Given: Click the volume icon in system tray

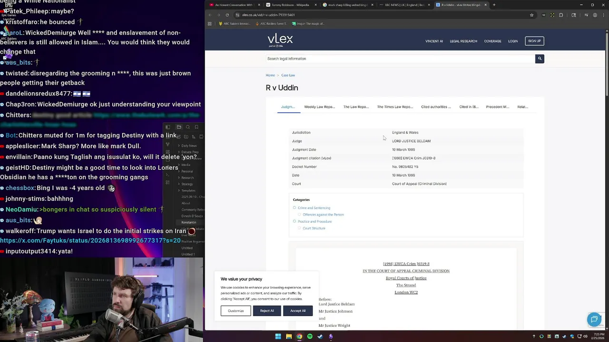Looking at the screenshot, I should 585,336.
